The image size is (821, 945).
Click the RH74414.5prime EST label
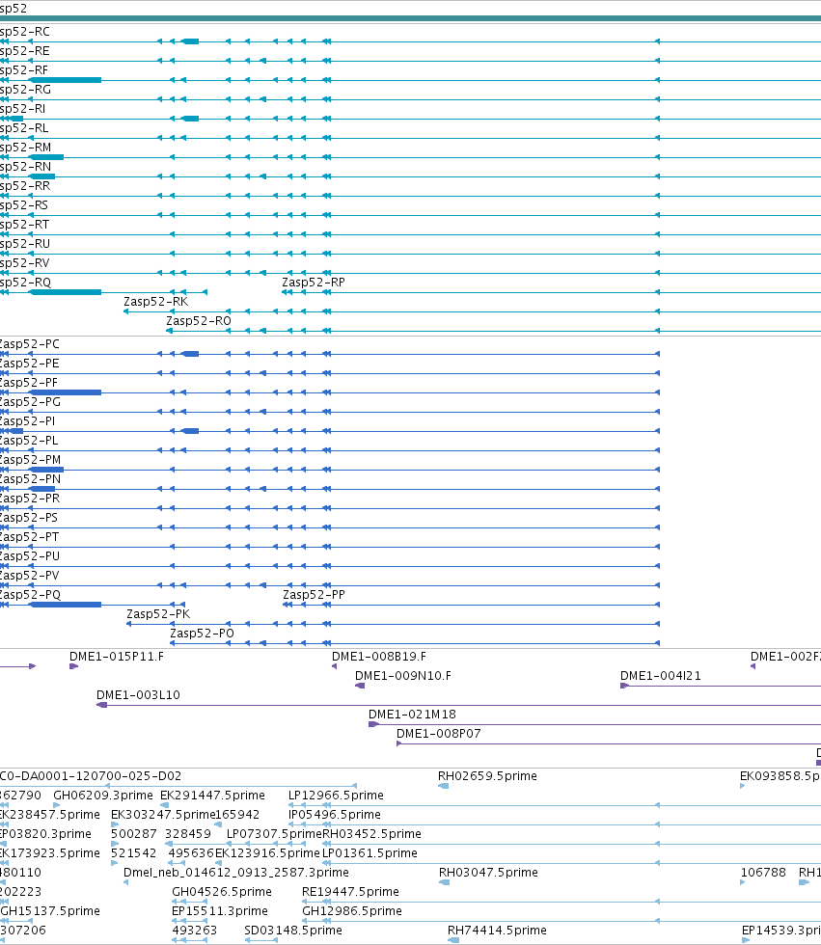tap(497, 930)
